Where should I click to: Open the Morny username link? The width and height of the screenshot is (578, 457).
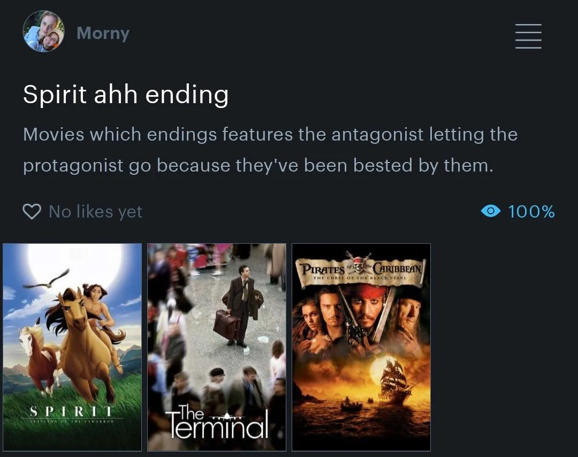coord(103,33)
